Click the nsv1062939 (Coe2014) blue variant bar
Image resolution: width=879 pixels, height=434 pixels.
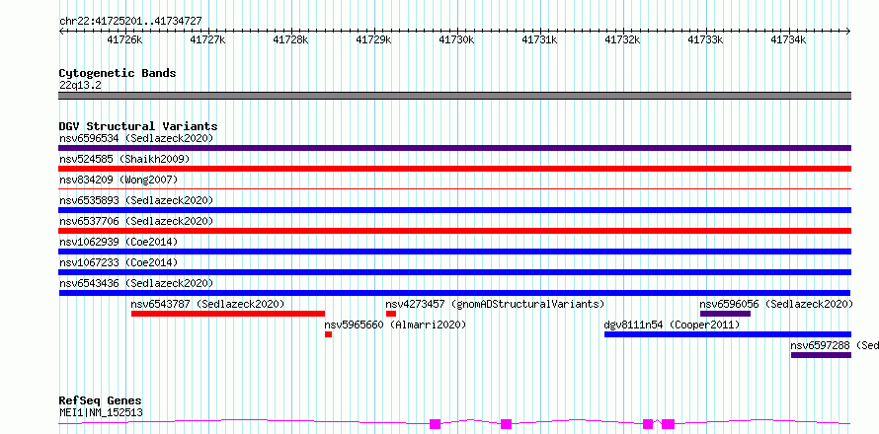tap(454, 252)
